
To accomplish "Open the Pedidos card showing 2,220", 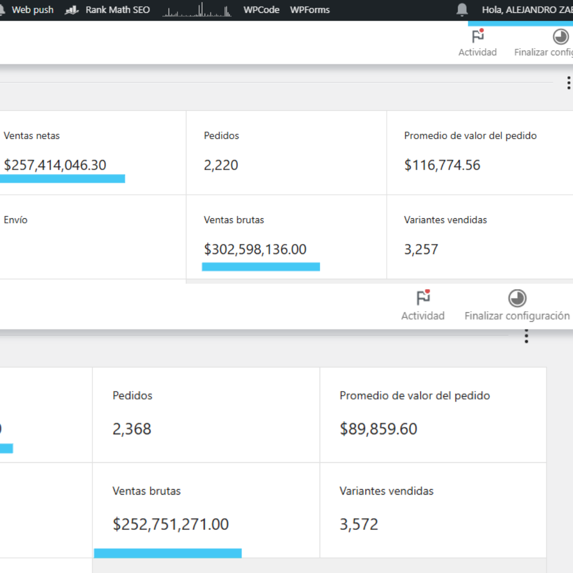I will (x=286, y=152).
